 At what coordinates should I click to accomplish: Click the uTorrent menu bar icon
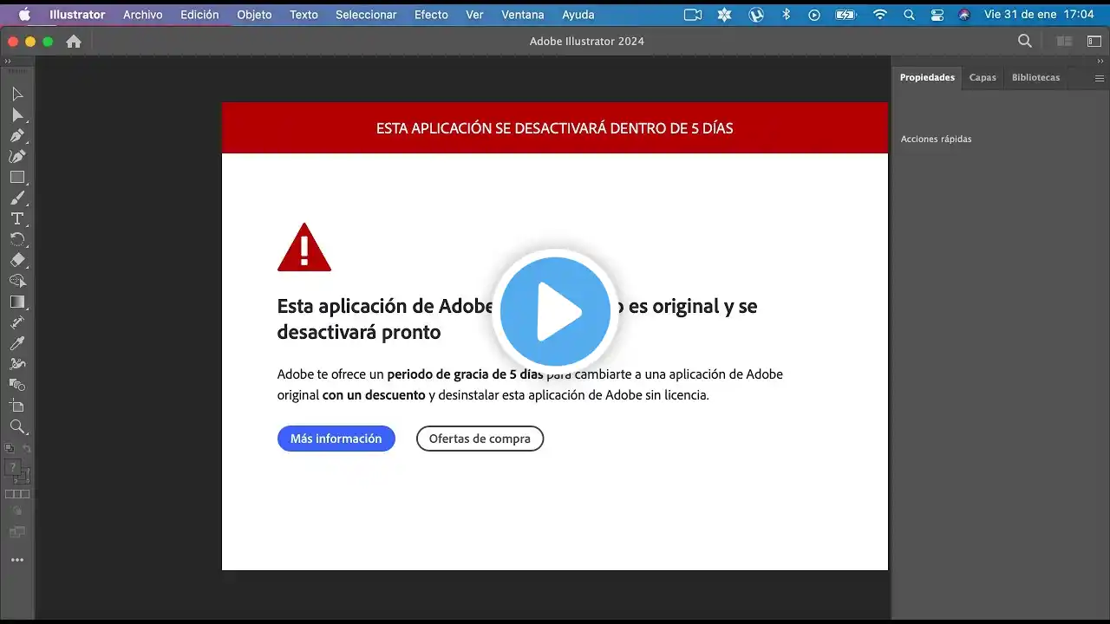pyautogui.click(x=756, y=15)
